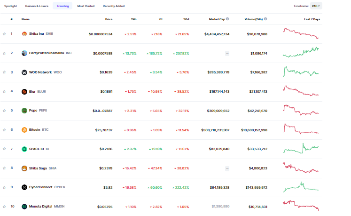
Task: Sort by the Price column header
Action: click(x=109, y=19)
